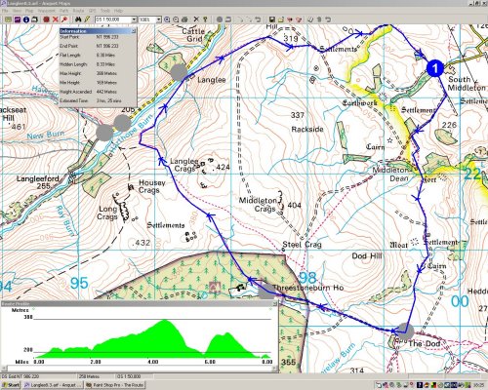Open the Route menu

click(78, 11)
